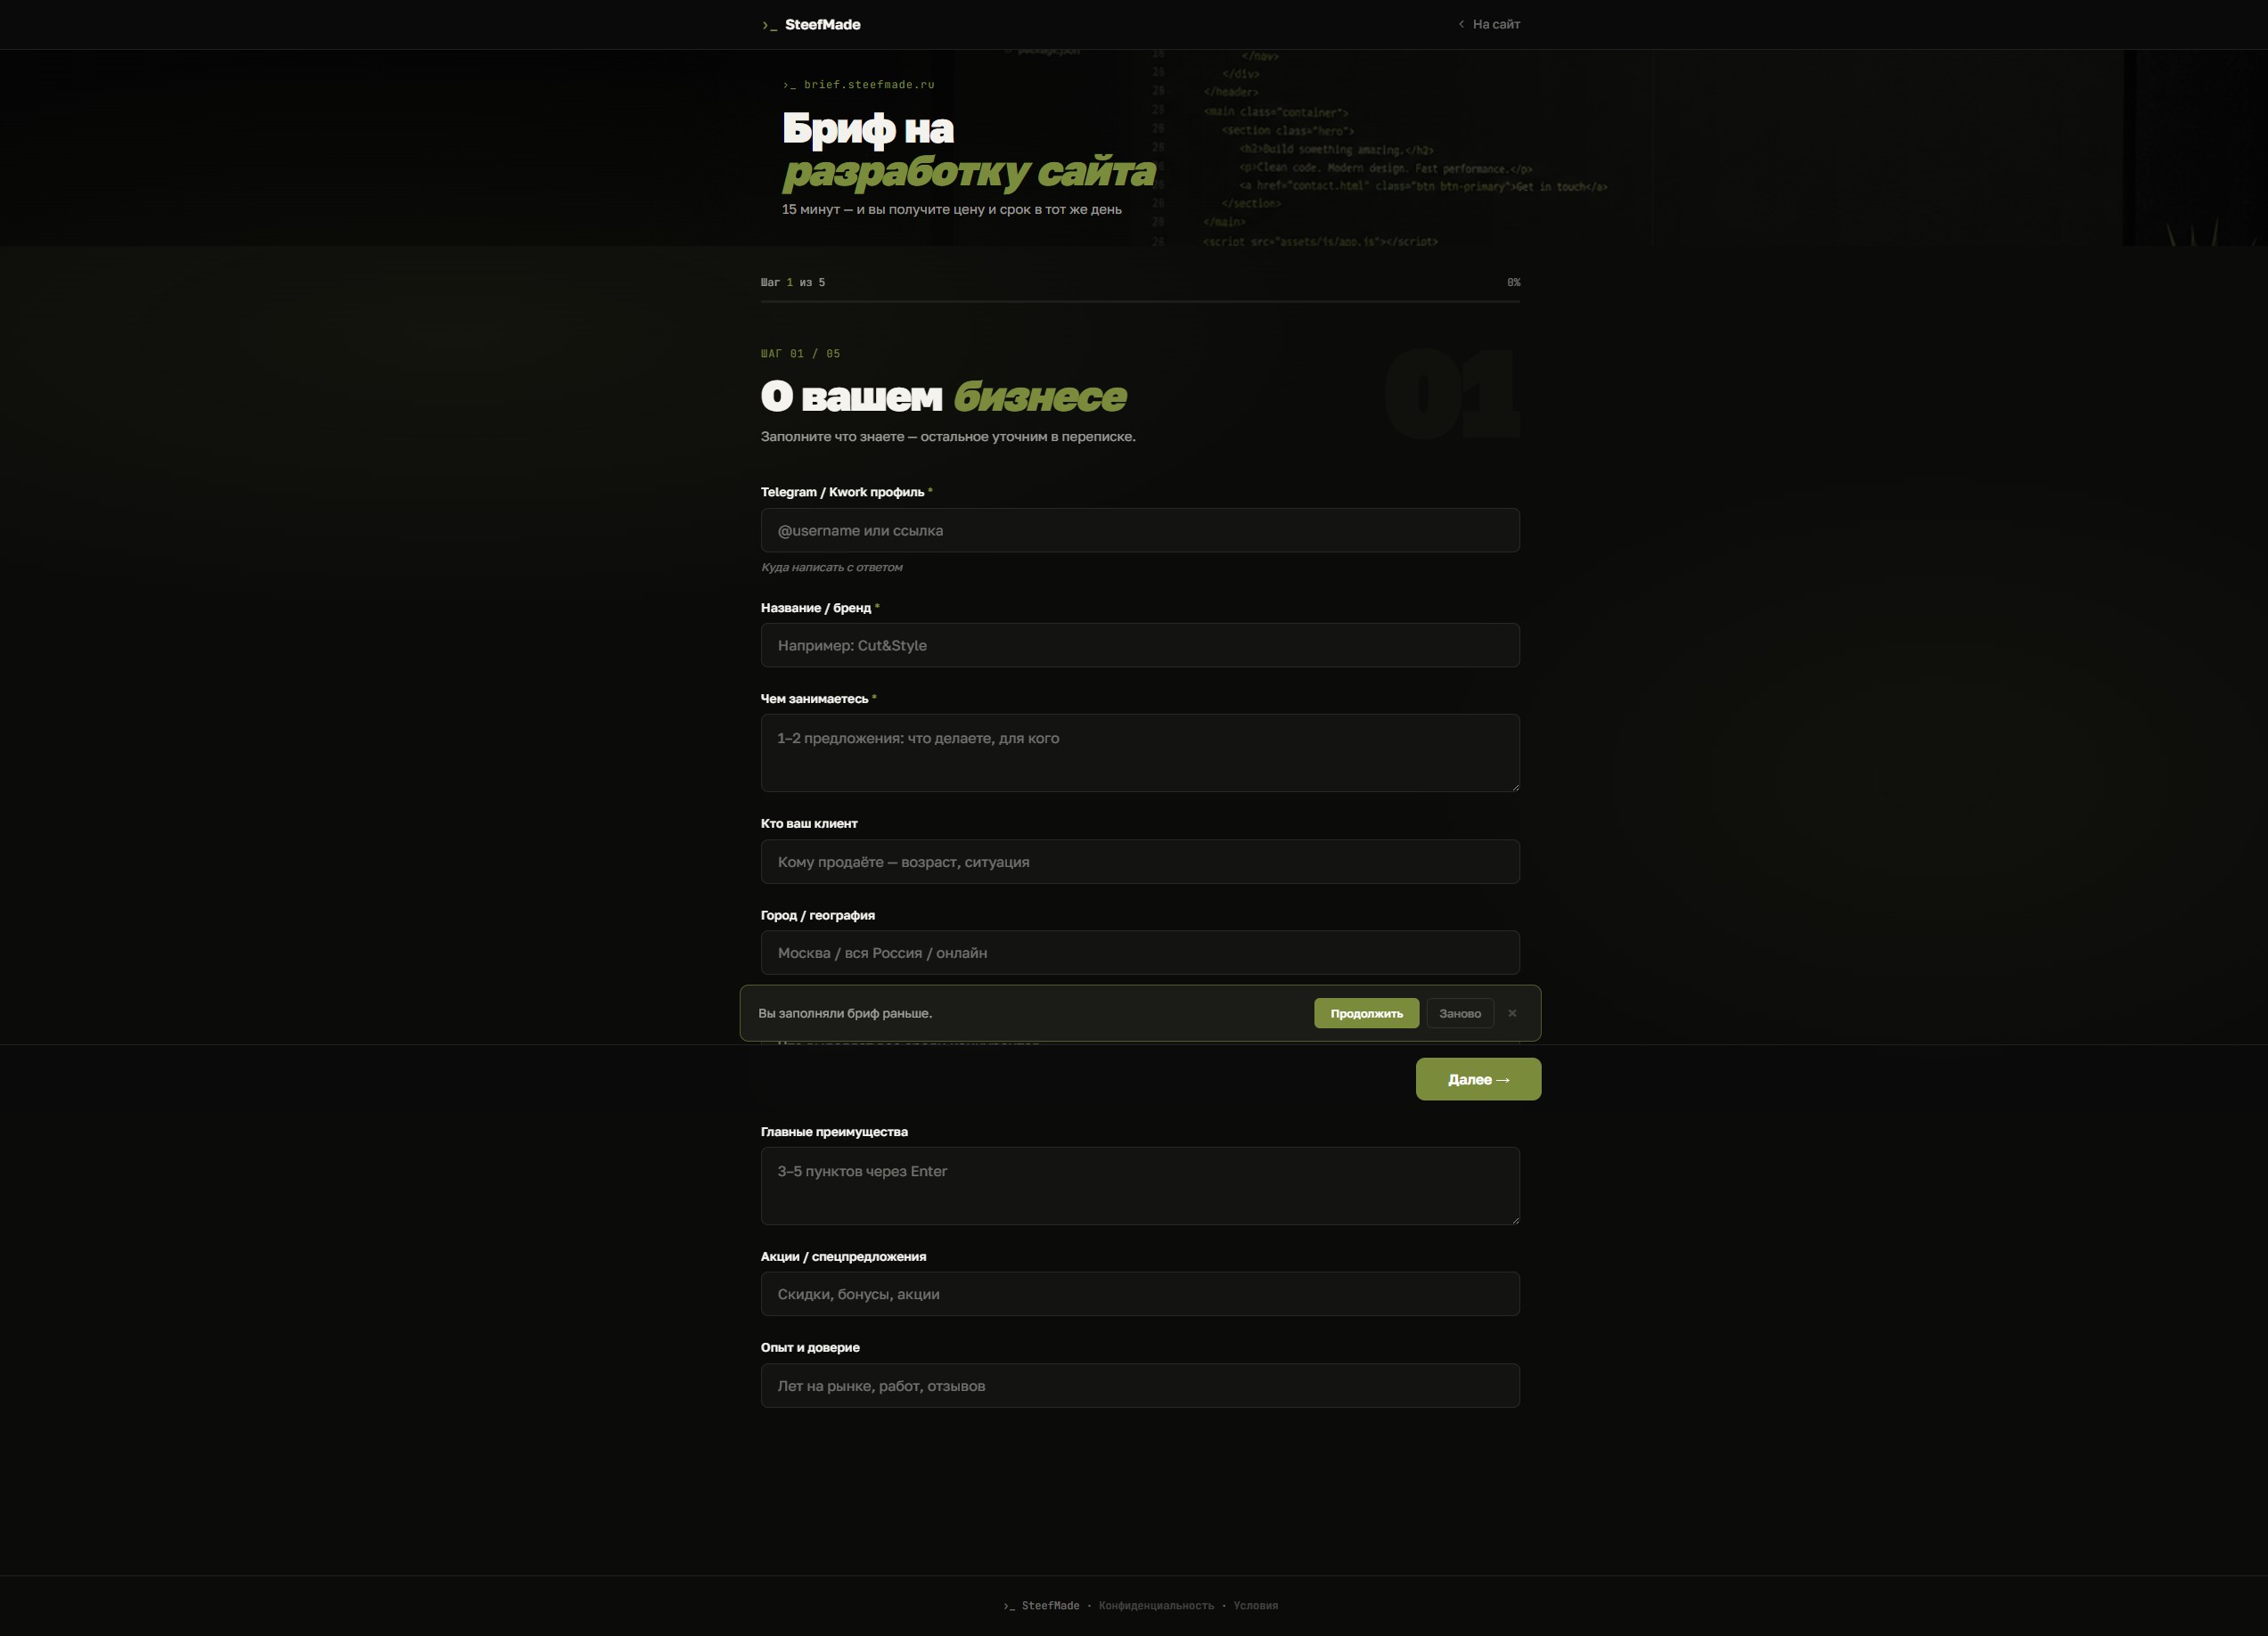
Task: Click the 'Вы заполняли бриф раньше.' message
Action: pos(845,1013)
